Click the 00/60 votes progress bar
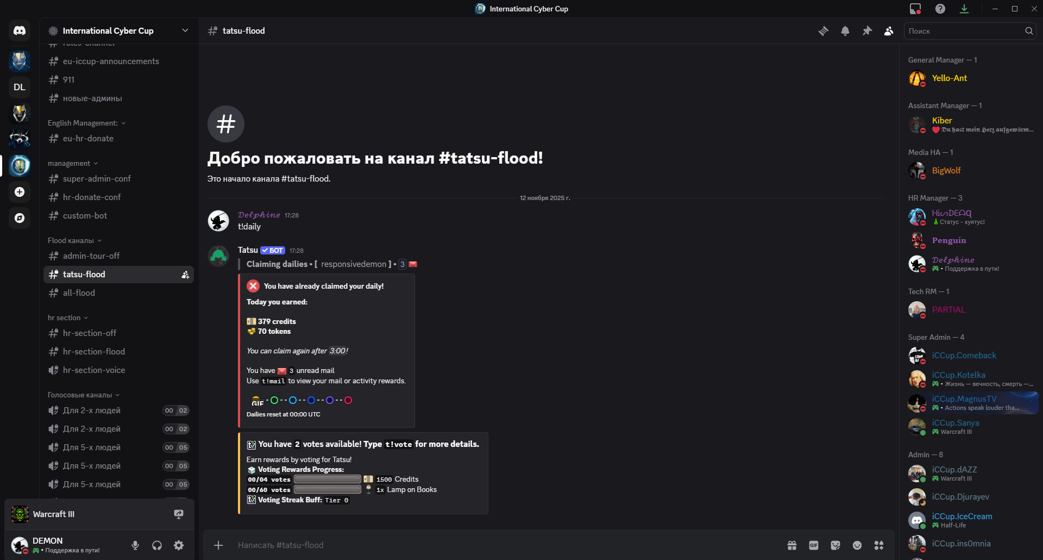 [328, 490]
